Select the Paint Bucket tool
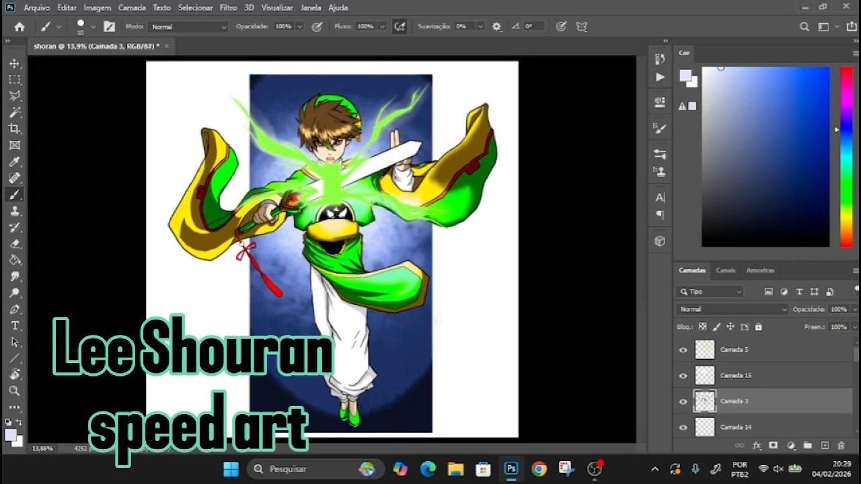This screenshot has width=861, height=484. point(14,260)
